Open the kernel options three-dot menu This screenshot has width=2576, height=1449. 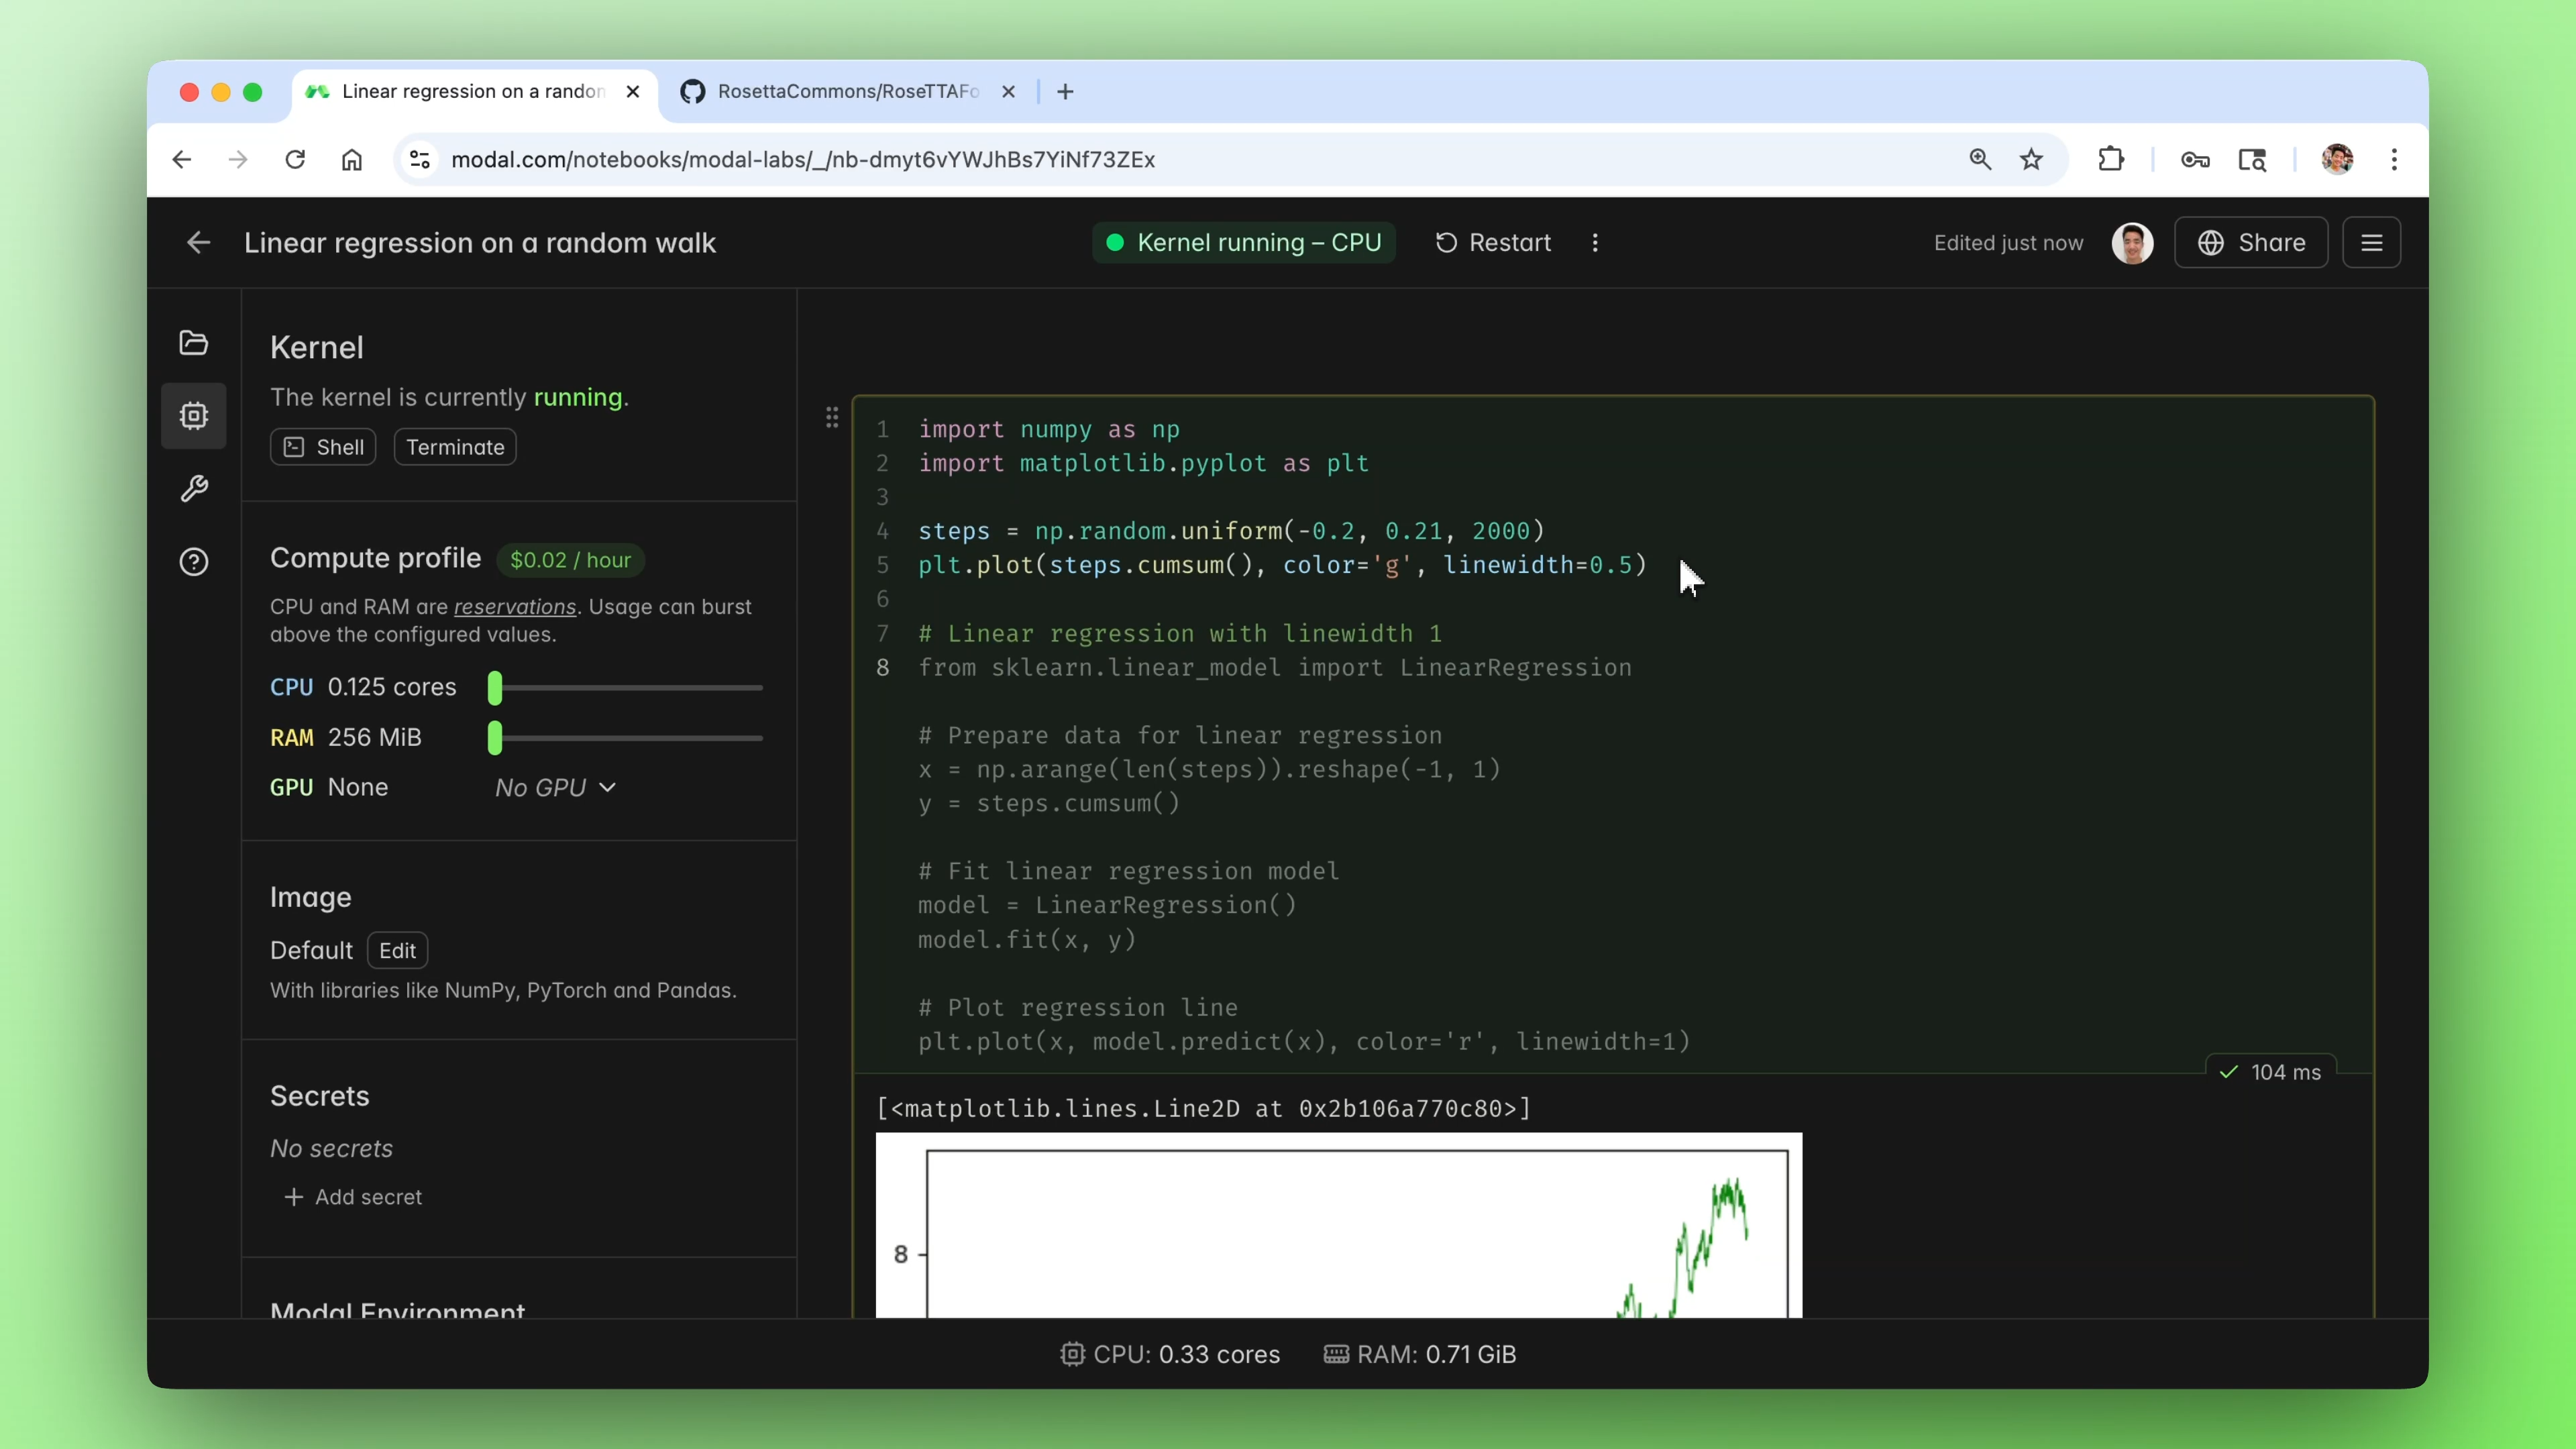(1595, 243)
